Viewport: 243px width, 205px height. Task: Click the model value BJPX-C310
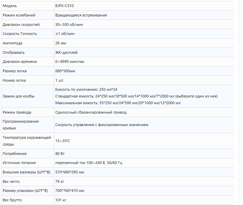point(64,6)
